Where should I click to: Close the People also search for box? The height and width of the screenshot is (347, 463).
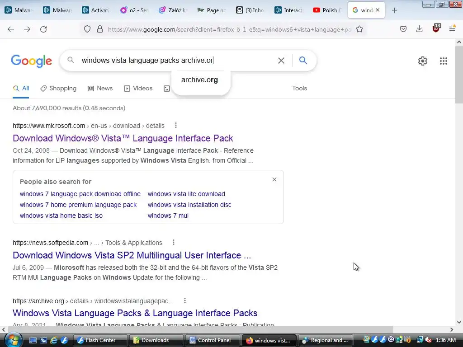(274, 179)
